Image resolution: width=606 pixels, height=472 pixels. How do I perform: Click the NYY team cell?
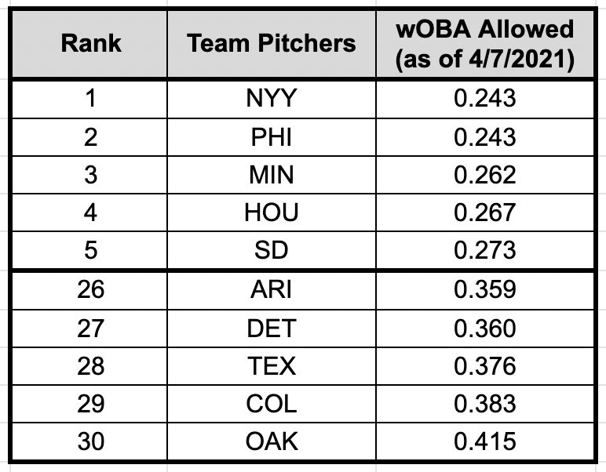(x=272, y=98)
